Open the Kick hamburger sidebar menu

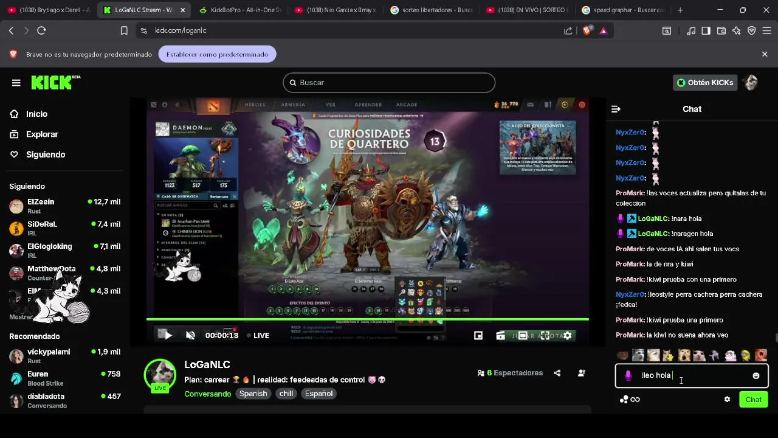point(16,83)
